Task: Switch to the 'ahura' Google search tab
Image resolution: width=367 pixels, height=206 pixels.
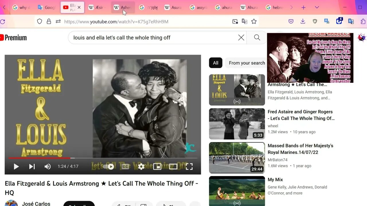Action: pyautogui.click(x=224, y=7)
